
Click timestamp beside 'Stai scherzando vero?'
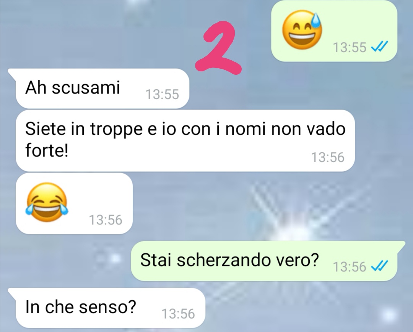click(350, 266)
